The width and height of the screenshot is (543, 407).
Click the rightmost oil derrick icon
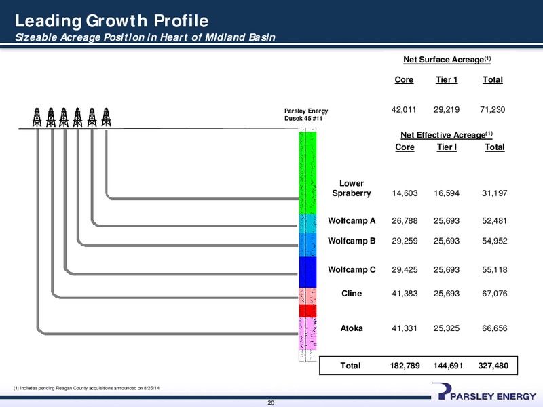pyautogui.click(x=107, y=117)
